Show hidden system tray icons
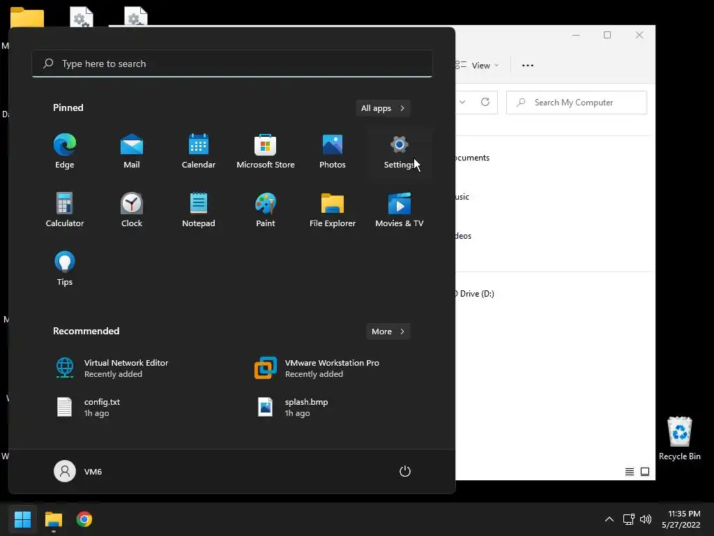Image resolution: width=714 pixels, height=536 pixels. 609,519
